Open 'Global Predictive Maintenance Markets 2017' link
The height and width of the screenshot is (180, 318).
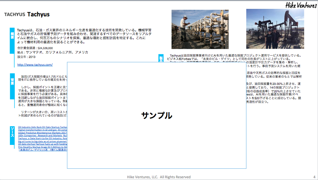point(43,133)
